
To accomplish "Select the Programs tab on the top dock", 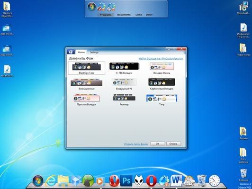I will [106, 15].
